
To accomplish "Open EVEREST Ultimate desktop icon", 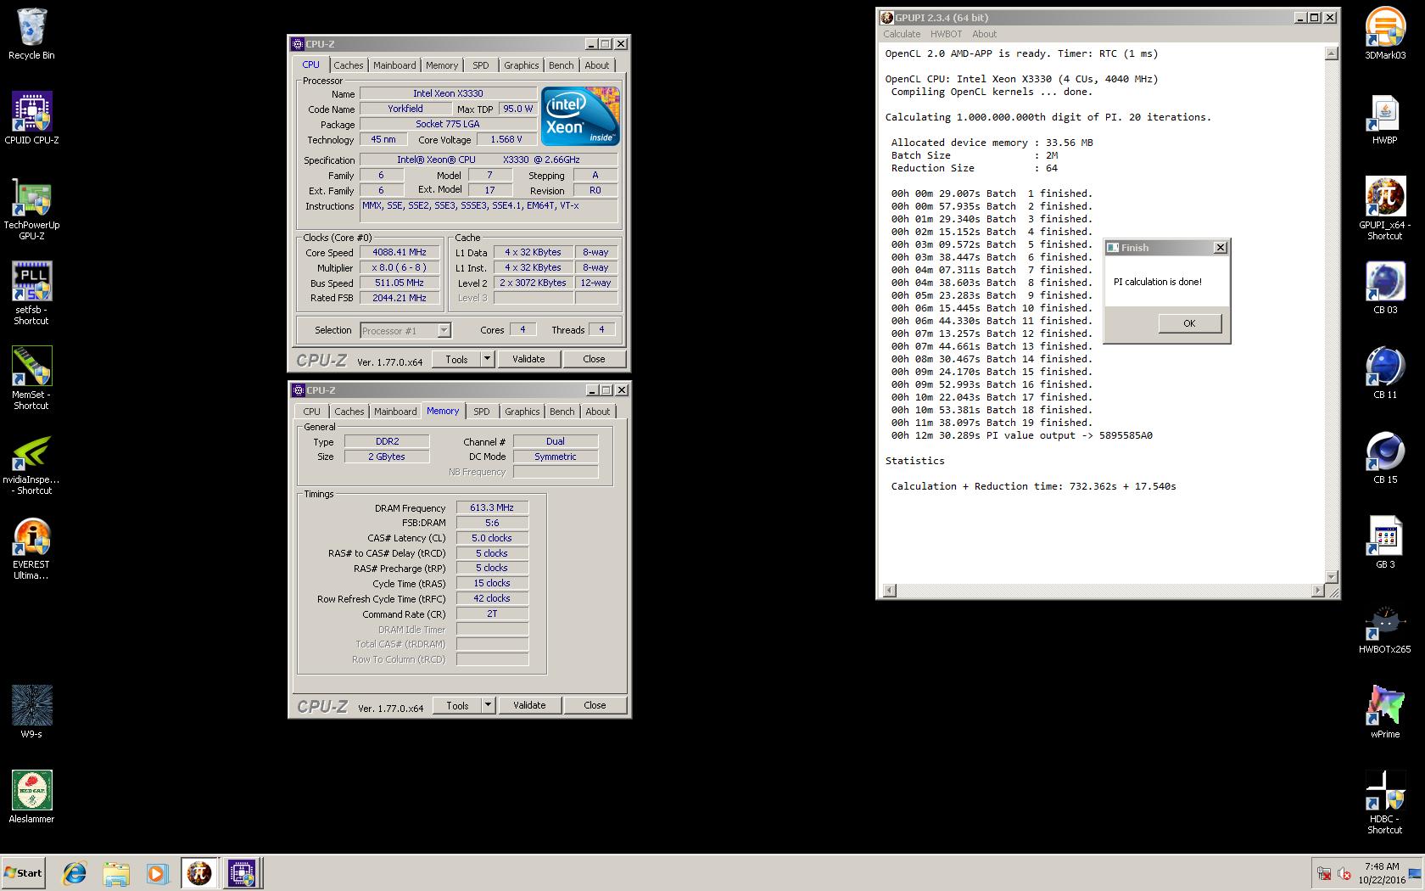I will pos(31,547).
